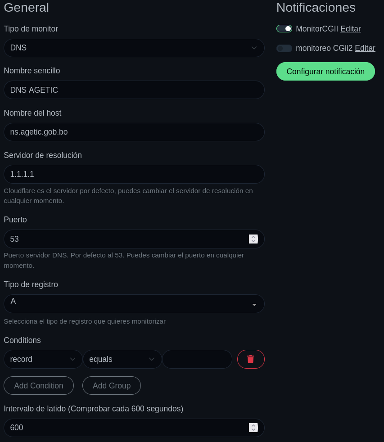
Task: Click the Intervalo de latido number field
Action: (126, 428)
